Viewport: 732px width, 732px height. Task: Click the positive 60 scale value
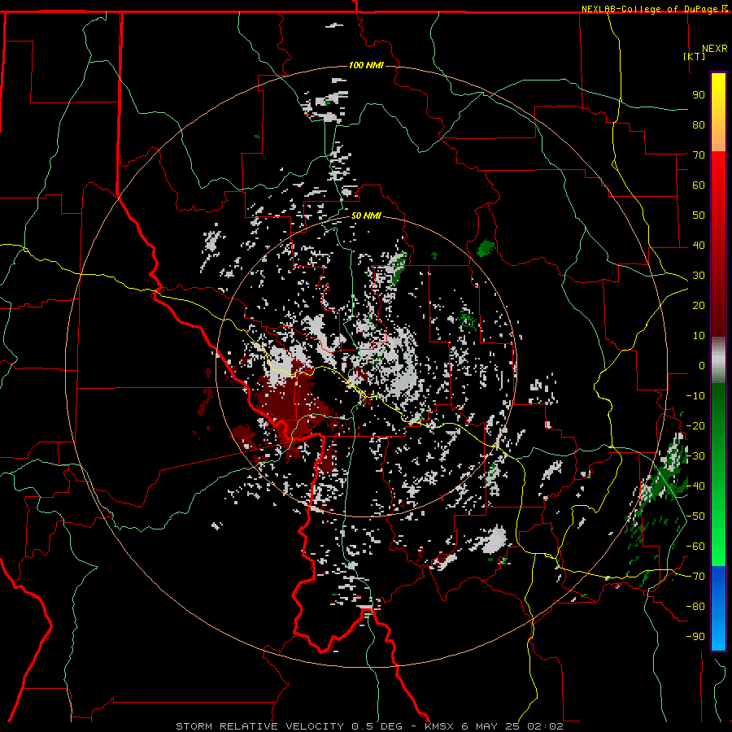point(699,185)
